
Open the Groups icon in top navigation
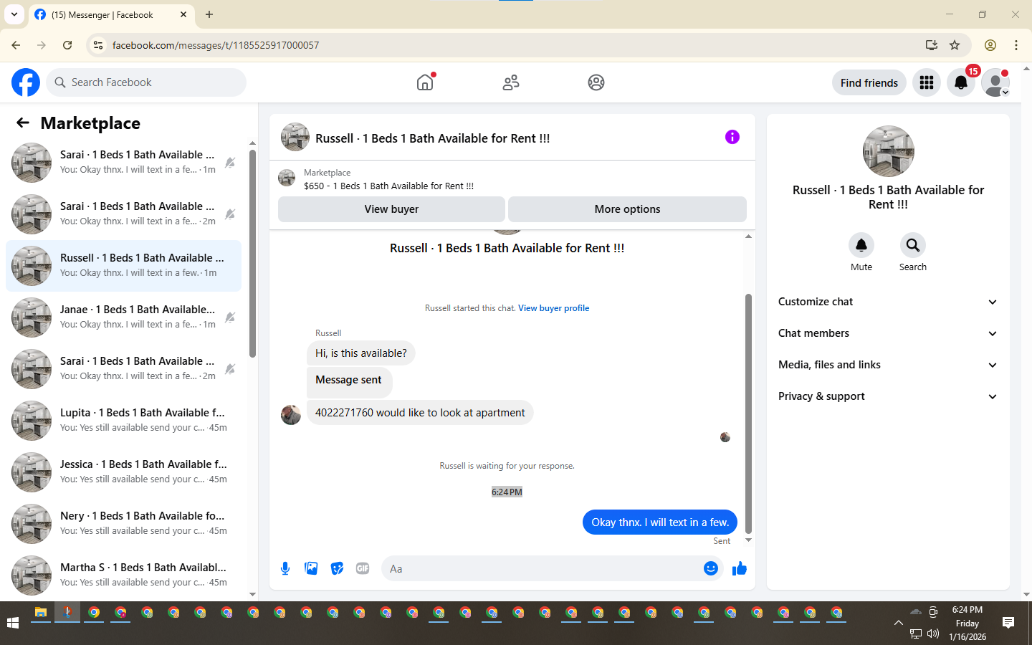pyautogui.click(x=596, y=82)
